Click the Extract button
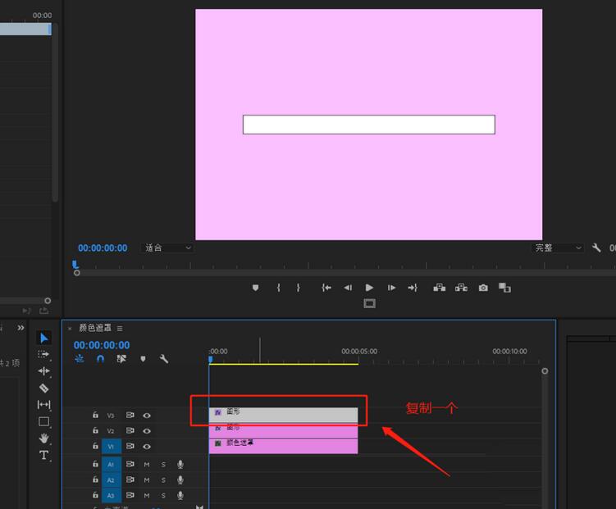Image resolution: width=616 pixels, height=509 pixels. (x=461, y=288)
